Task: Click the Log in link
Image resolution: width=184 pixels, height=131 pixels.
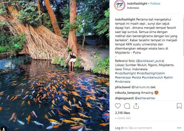Action: tap(120, 128)
